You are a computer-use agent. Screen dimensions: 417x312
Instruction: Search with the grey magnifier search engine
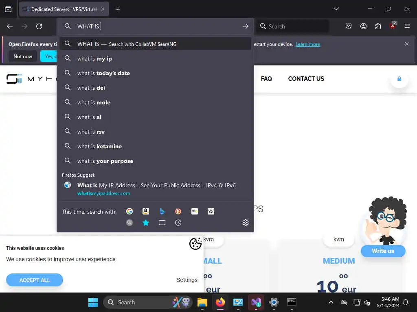click(129, 223)
